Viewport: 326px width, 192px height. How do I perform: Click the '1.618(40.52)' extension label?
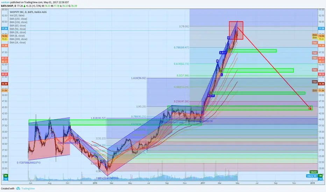point(98,118)
